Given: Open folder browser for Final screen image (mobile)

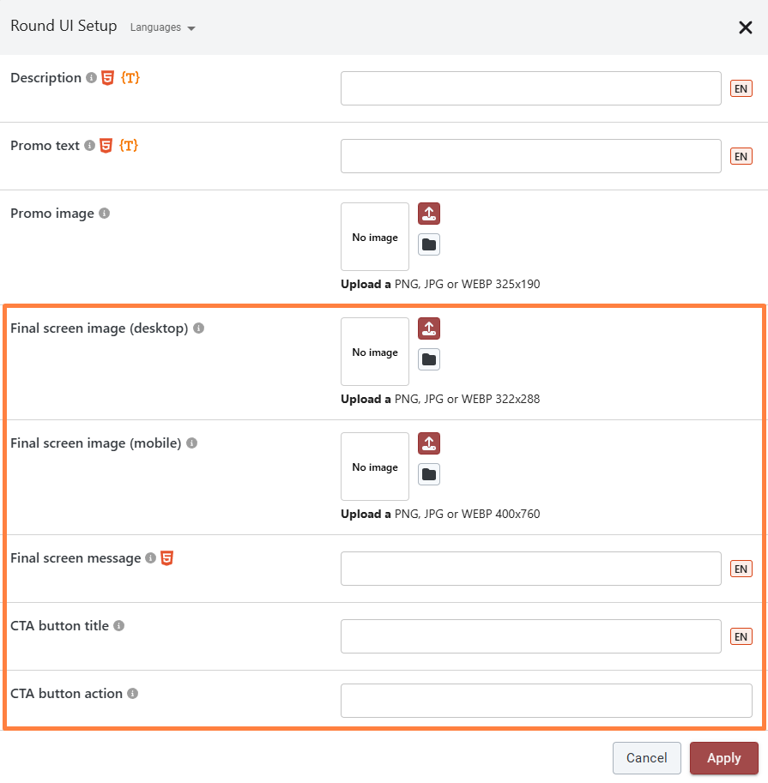Looking at the screenshot, I should tap(429, 474).
